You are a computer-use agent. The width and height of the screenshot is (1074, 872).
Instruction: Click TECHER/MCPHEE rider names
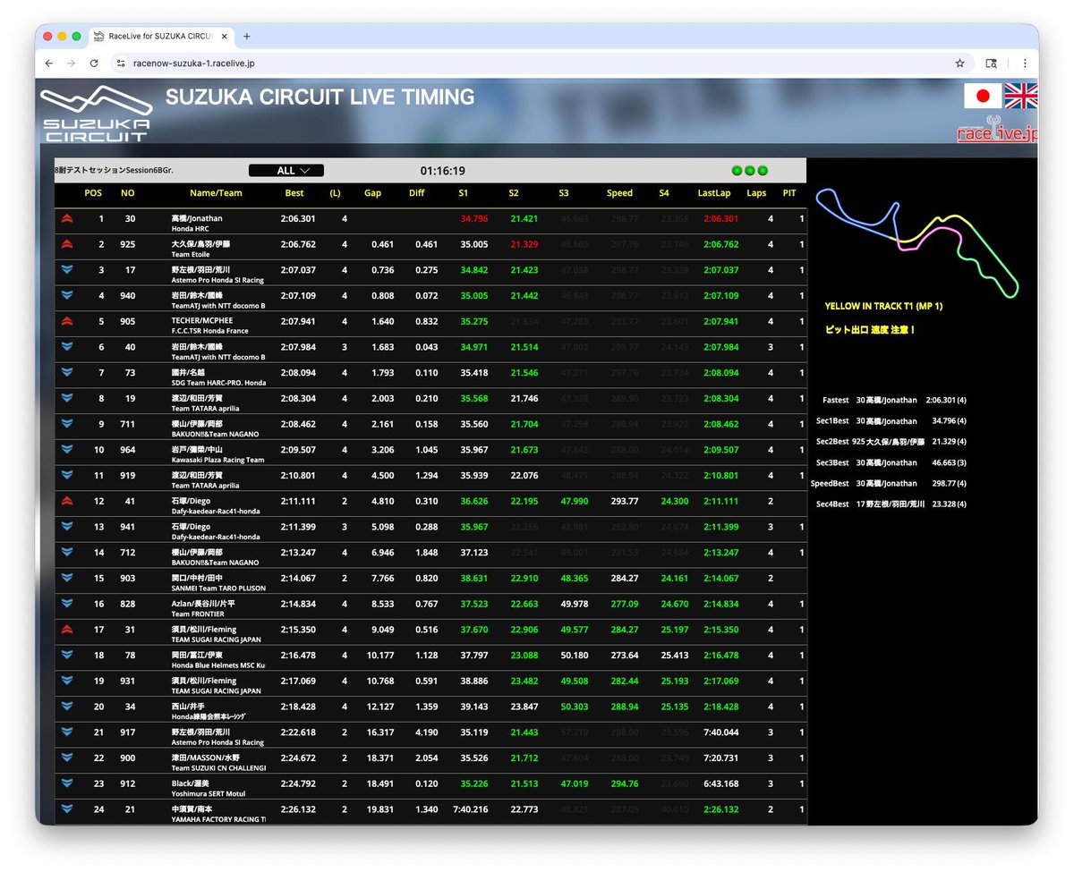coord(201,320)
